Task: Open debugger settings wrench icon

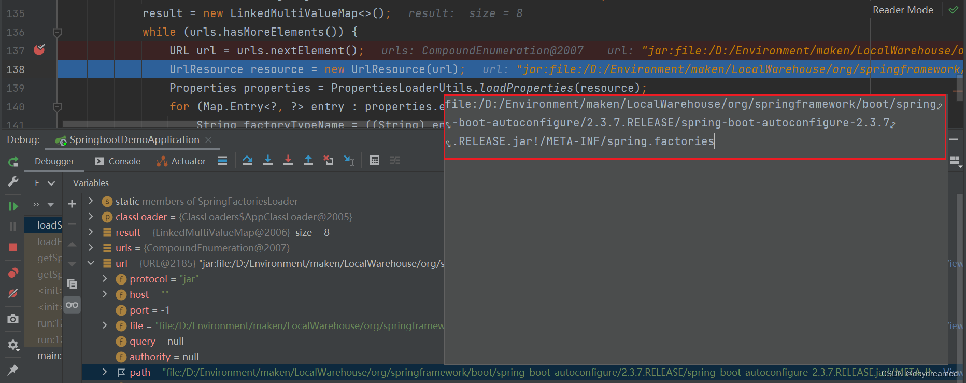Action: point(13,181)
